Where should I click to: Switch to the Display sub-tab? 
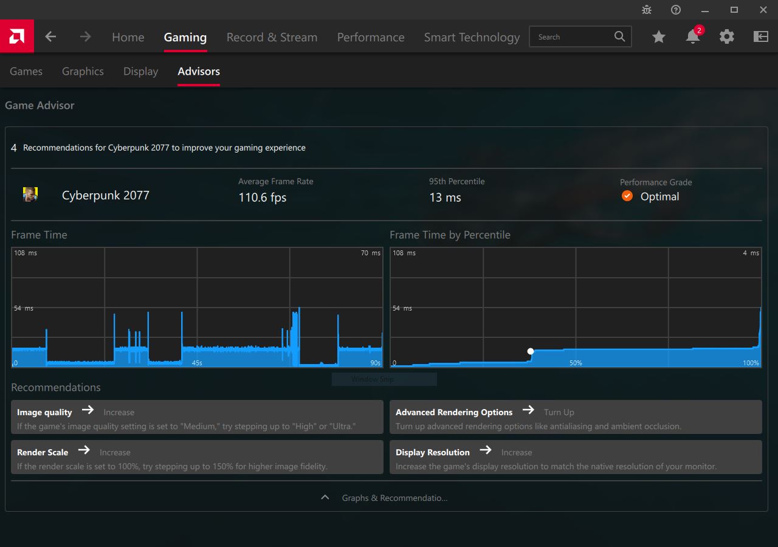140,71
